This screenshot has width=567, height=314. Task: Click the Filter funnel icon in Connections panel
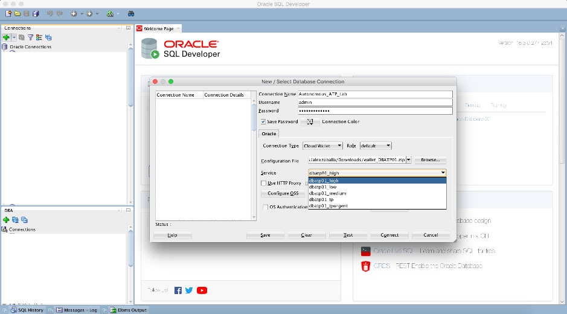[x=30, y=37]
